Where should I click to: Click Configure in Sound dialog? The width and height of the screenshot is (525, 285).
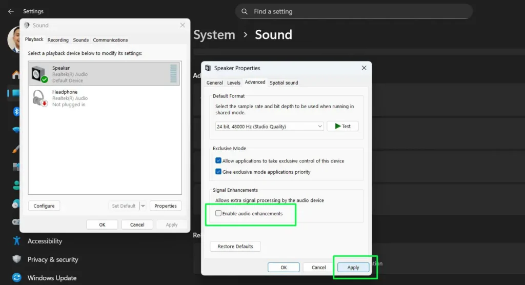tap(44, 206)
